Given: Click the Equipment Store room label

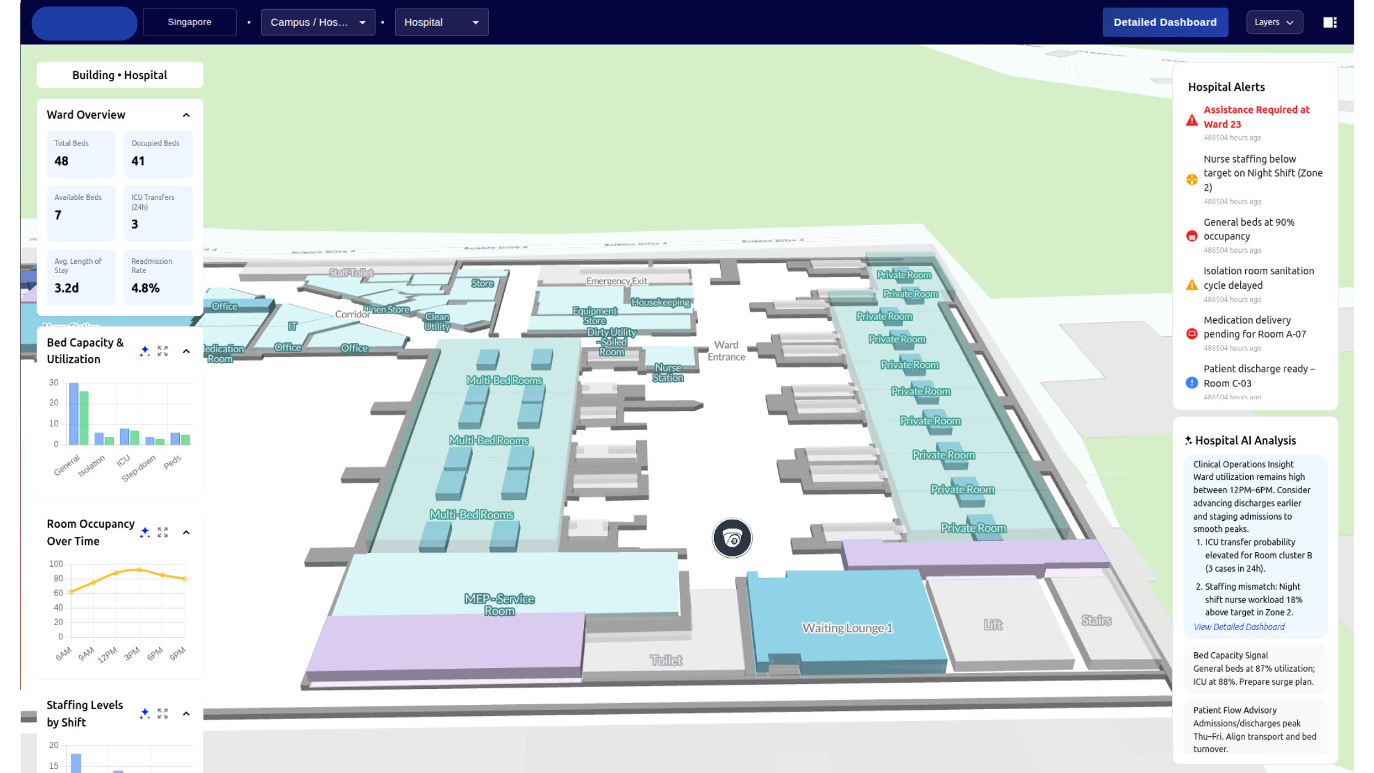Looking at the screenshot, I should tap(594, 315).
